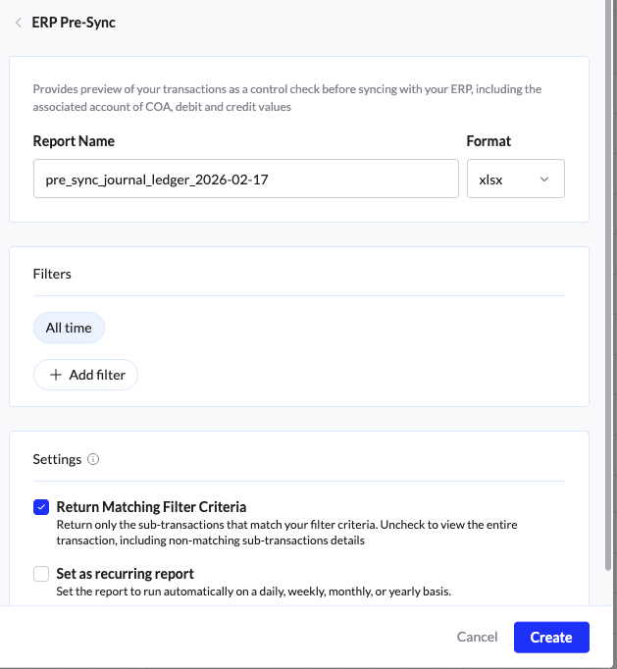
Task: Enable Set as recurring report checkbox
Action: coord(41,574)
